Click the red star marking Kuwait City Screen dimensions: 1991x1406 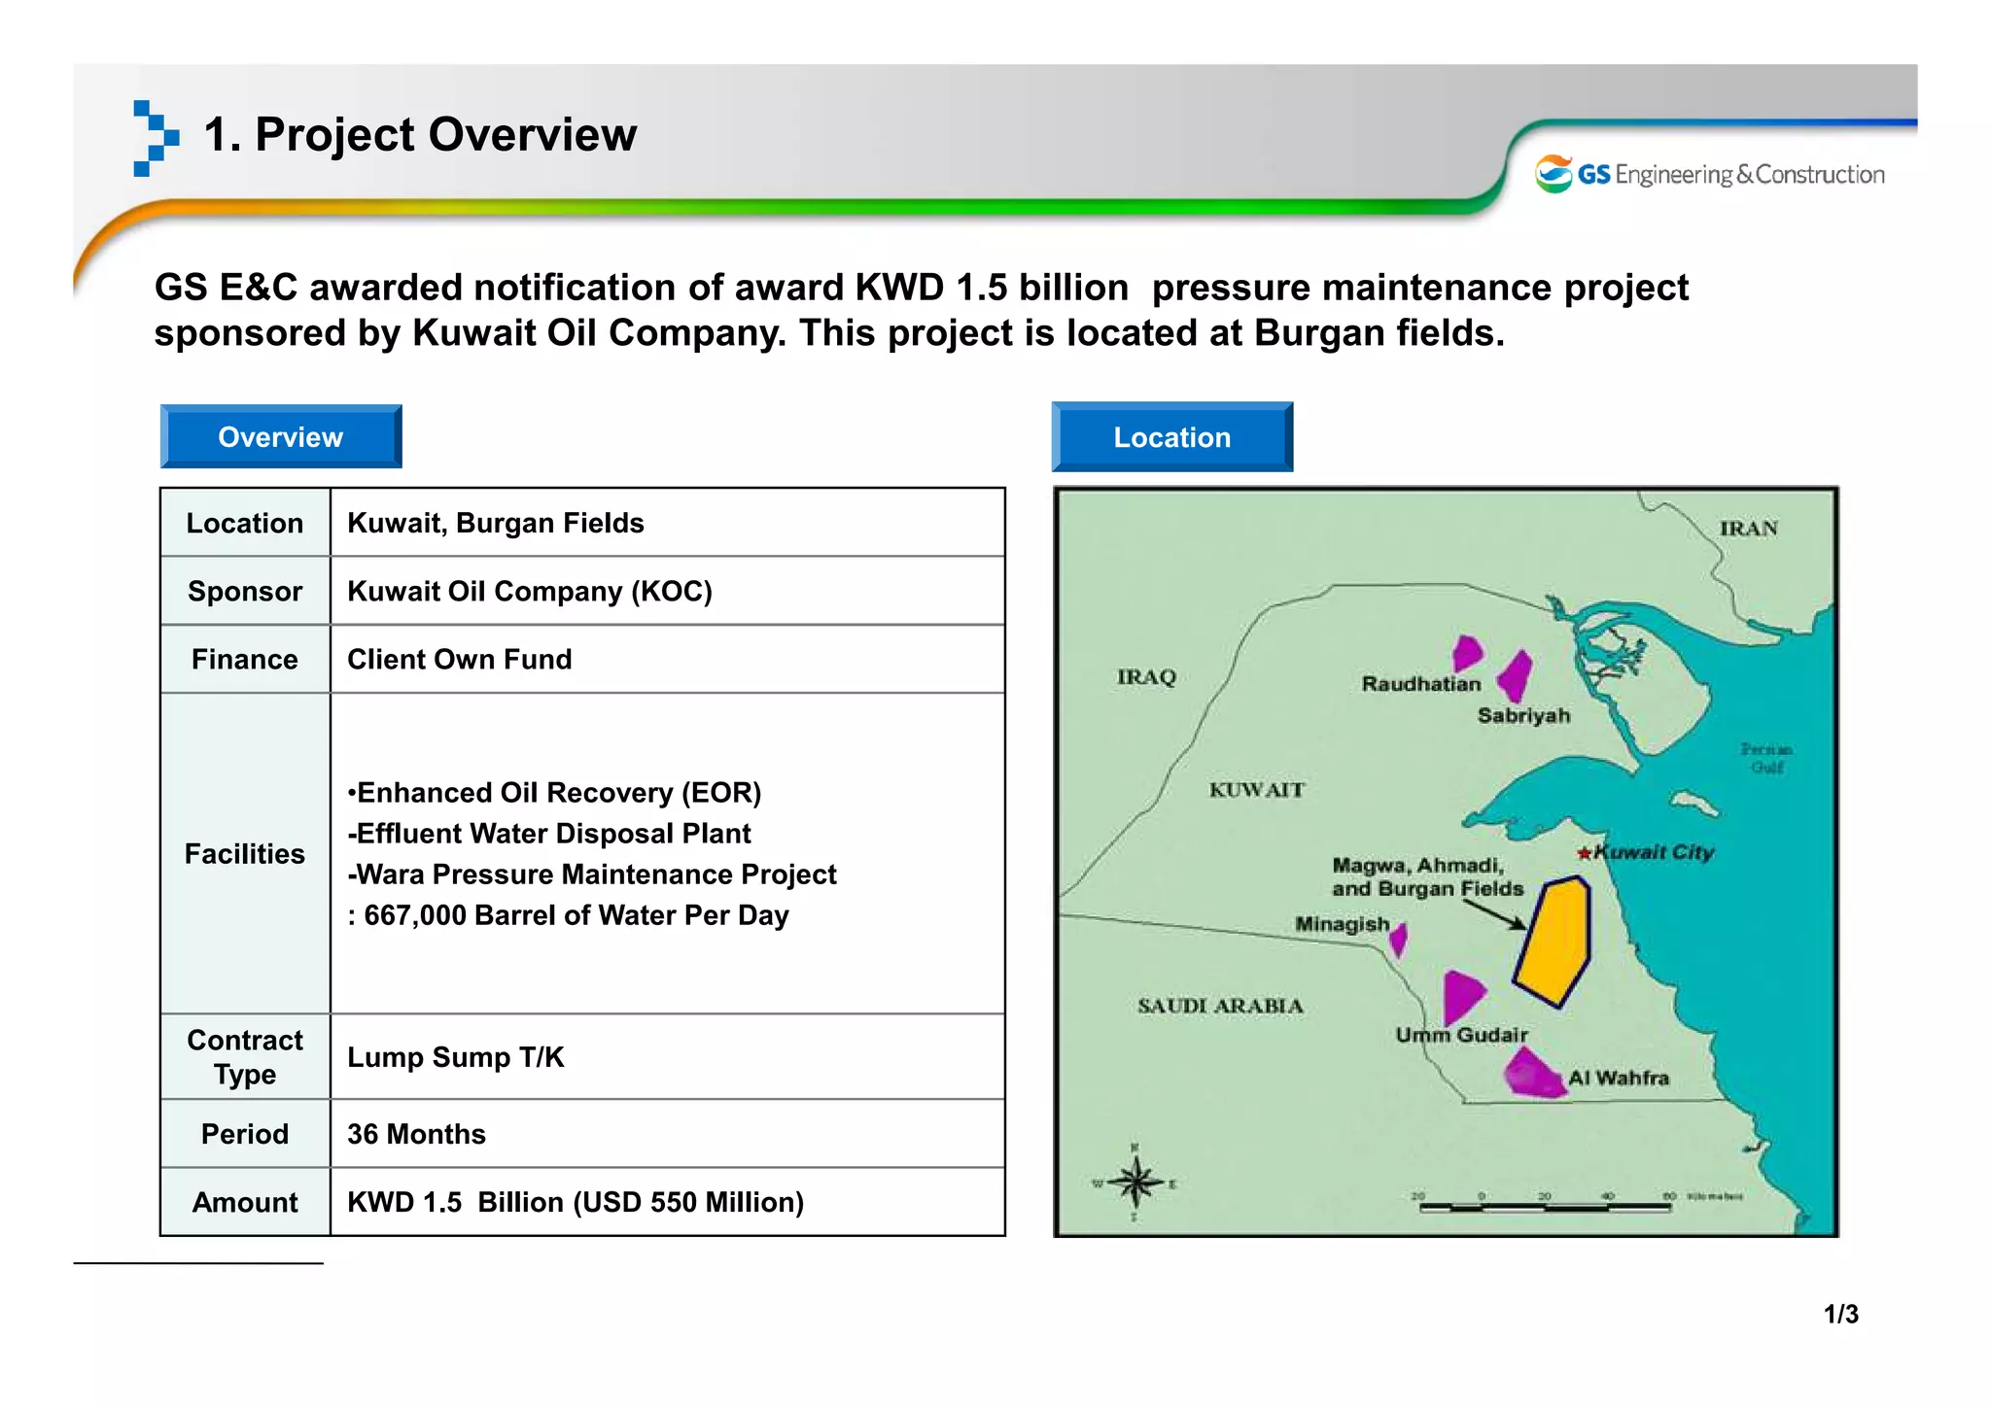(1584, 853)
